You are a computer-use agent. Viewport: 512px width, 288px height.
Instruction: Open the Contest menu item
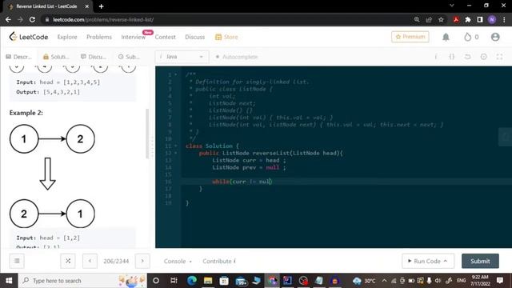tap(166, 37)
